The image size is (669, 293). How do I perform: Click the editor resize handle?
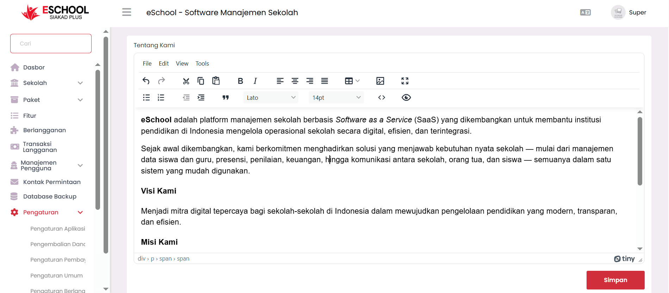(640, 260)
